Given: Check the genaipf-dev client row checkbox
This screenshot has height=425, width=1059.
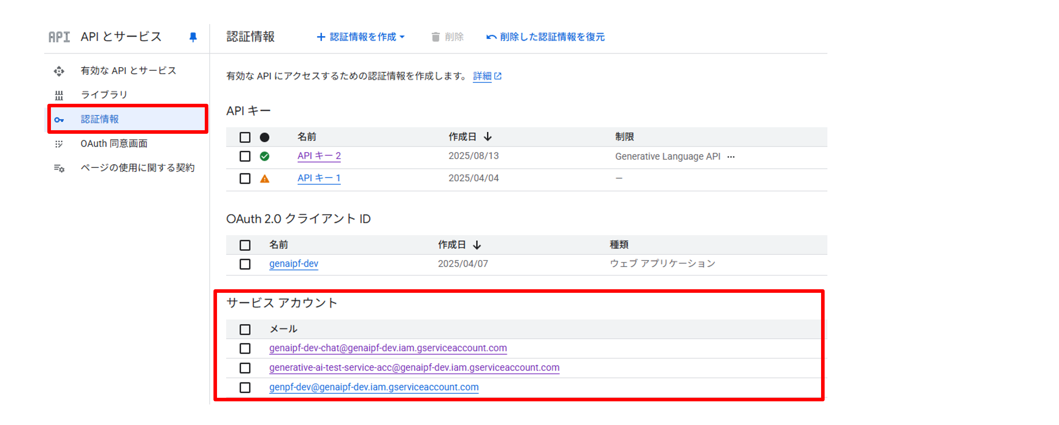Looking at the screenshot, I should click(x=245, y=264).
